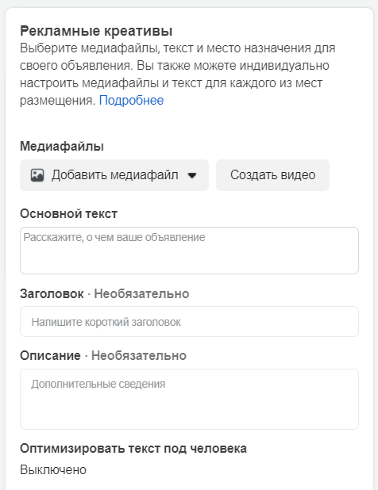This screenshot has width=378, height=490.
Task: Expand the Добавить медиафайл dropdown arrow
Action: point(192,175)
